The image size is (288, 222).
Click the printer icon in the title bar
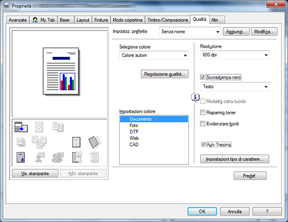coord(6,6)
